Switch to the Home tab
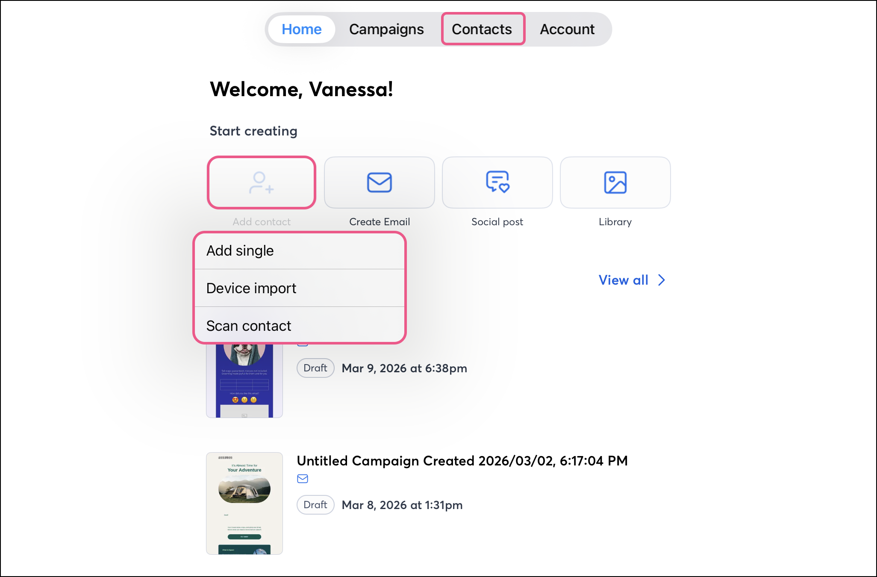This screenshot has height=577, width=877. 301,29
